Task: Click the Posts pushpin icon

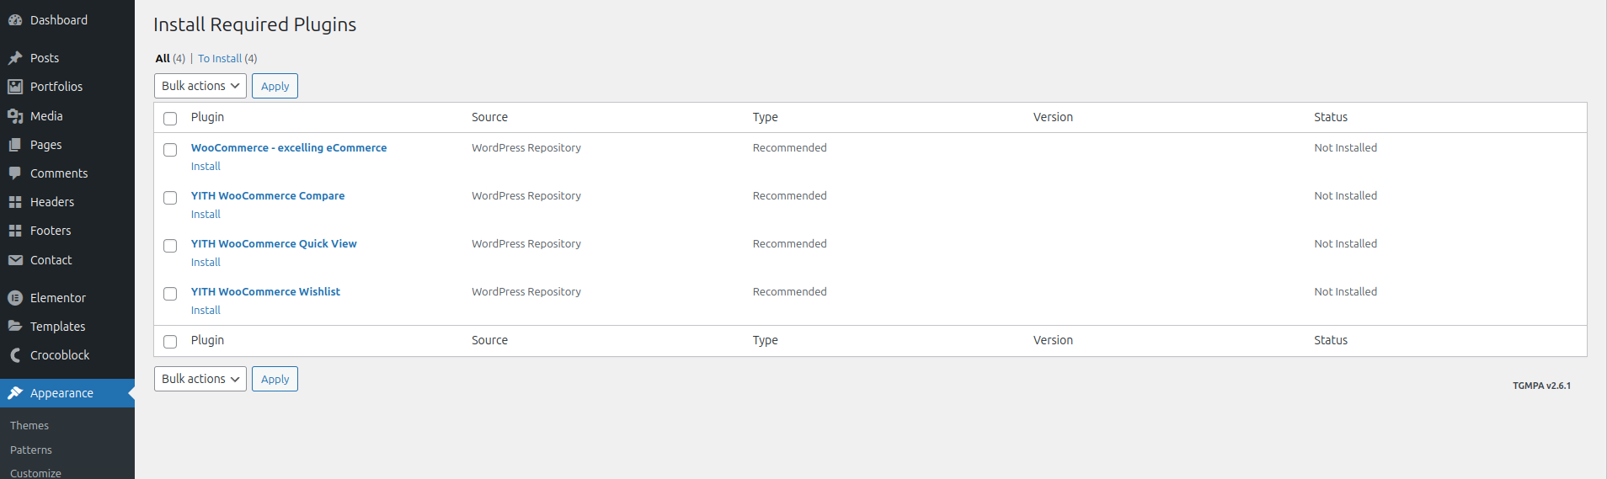Action: (15, 58)
